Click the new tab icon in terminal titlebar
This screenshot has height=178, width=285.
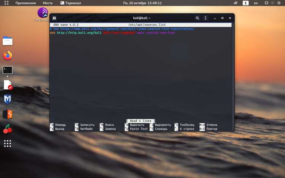pyautogui.click(x=54, y=18)
